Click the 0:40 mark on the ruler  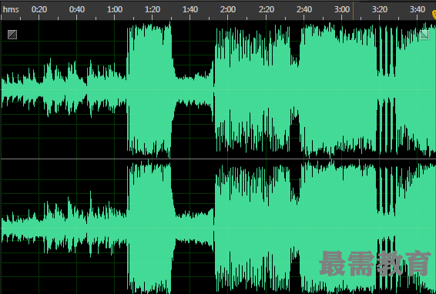point(77,9)
